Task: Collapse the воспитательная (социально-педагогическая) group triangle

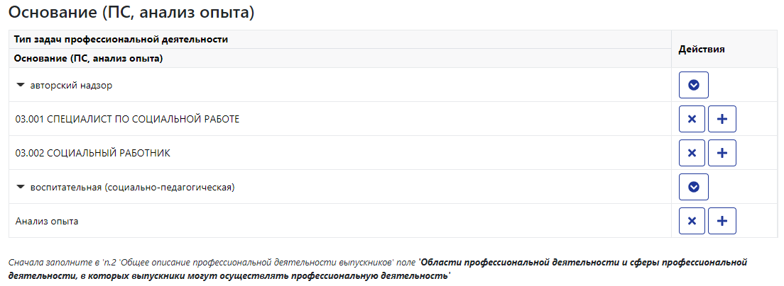Action: click(20, 188)
